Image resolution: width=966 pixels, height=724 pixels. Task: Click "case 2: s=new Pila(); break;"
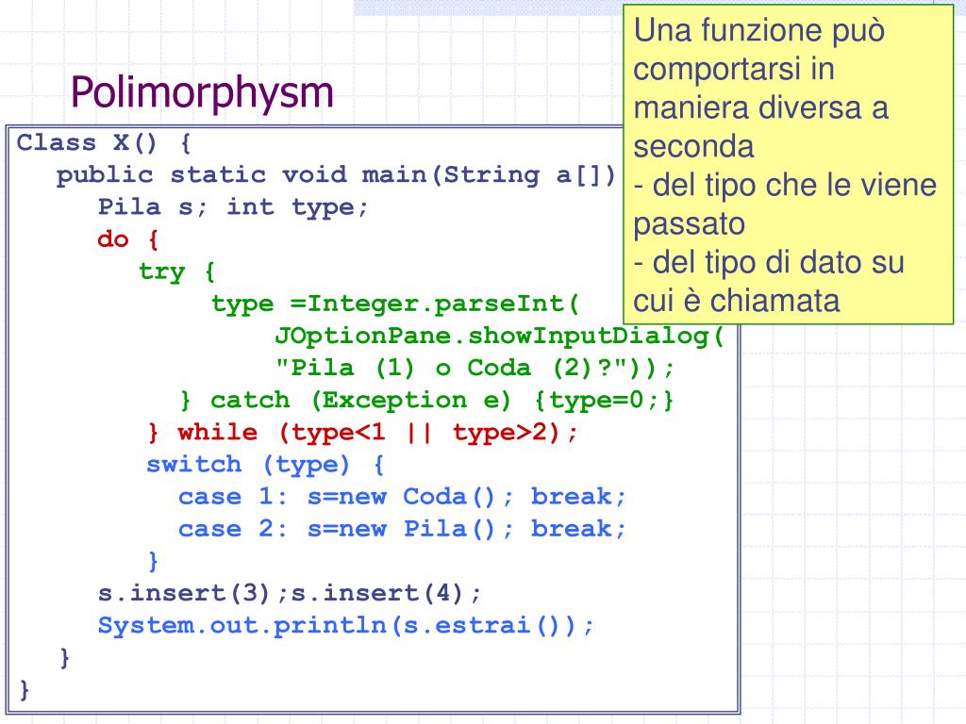402,529
